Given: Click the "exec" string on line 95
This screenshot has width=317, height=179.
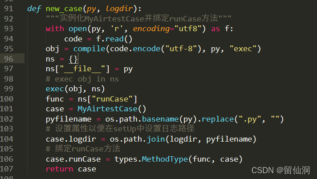Looking at the screenshot, I should click(243, 49).
